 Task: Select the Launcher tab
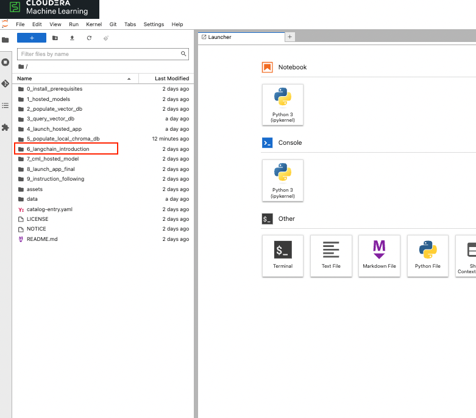pyautogui.click(x=241, y=37)
